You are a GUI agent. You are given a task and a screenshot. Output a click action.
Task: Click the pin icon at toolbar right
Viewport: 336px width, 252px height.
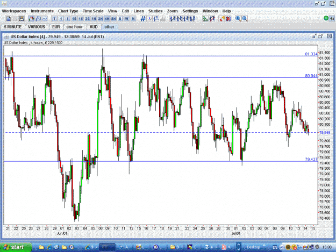(332, 19)
